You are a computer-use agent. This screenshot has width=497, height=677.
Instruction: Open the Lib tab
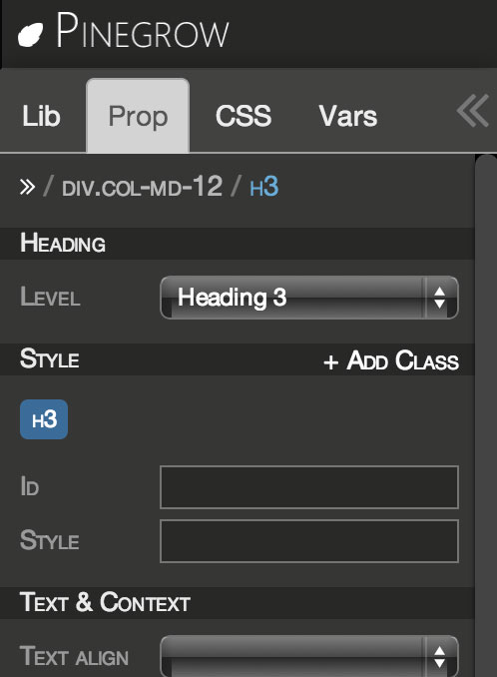42,116
